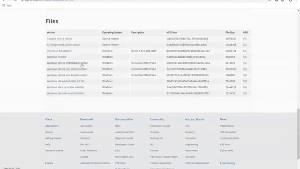This screenshot has height=169, width=300.
Task: Open the Windows help file link
Action: [57, 57]
